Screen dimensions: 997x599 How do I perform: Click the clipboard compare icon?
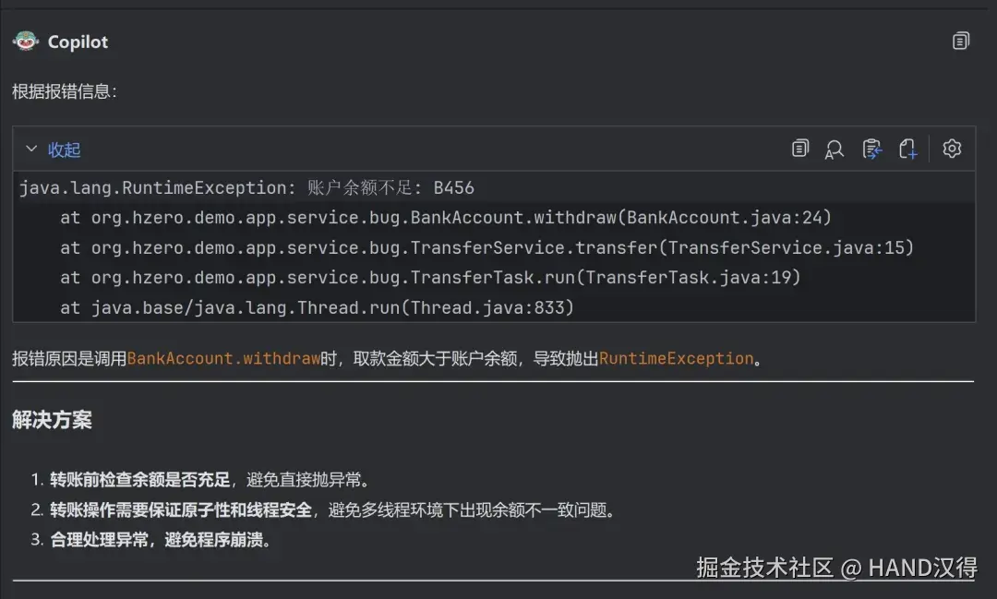tap(871, 149)
